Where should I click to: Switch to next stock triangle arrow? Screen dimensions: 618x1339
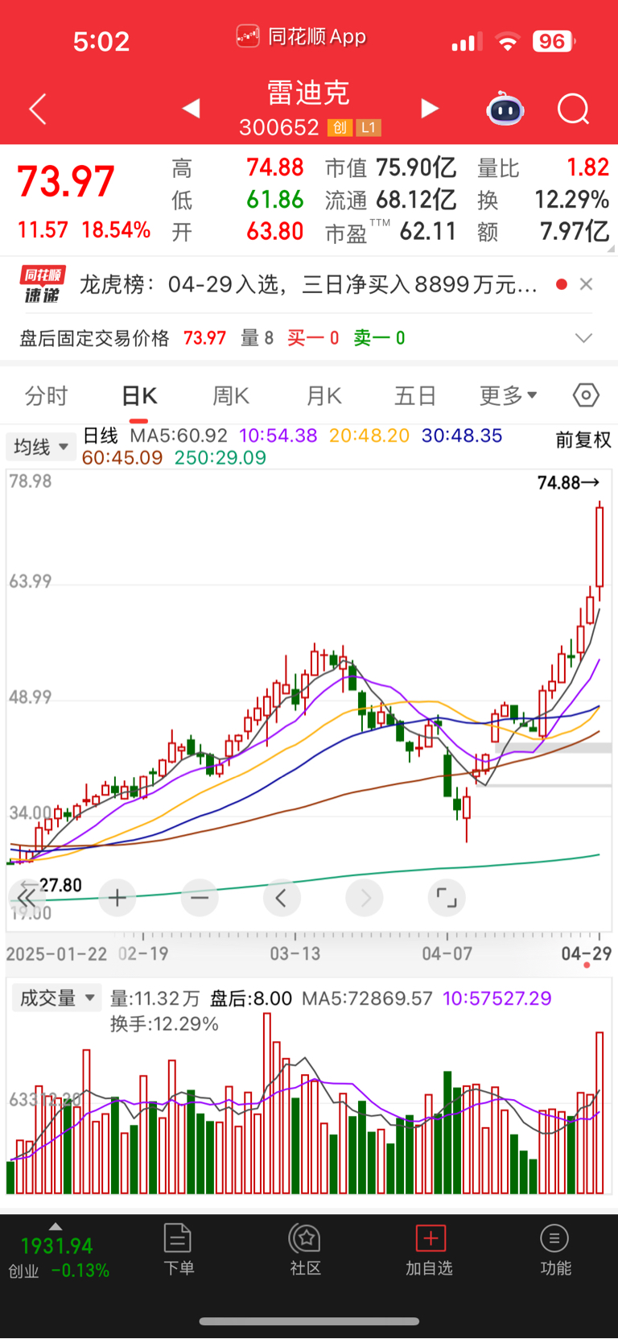[x=430, y=108]
